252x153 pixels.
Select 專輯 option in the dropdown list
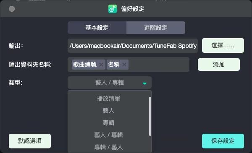108,123
